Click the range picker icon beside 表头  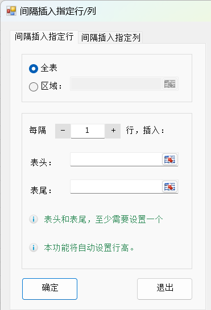point(170,159)
